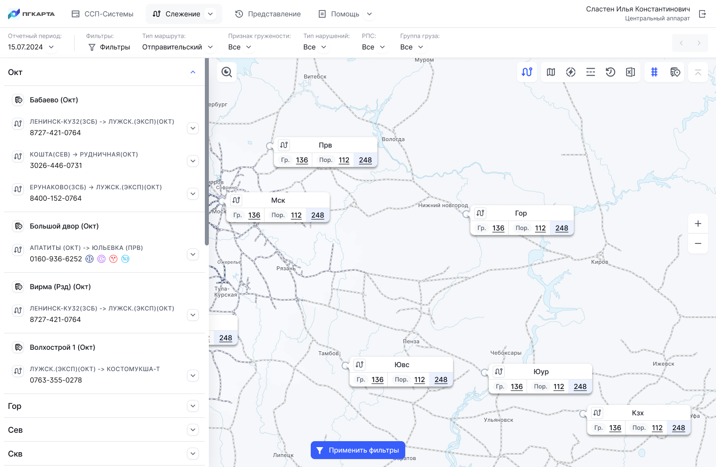Toggle the grid hash button on map toolbar
The image size is (716, 467).
click(654, 72)
